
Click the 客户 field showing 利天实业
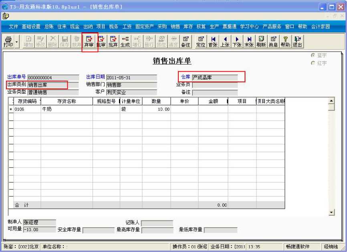tap(131, 92)
